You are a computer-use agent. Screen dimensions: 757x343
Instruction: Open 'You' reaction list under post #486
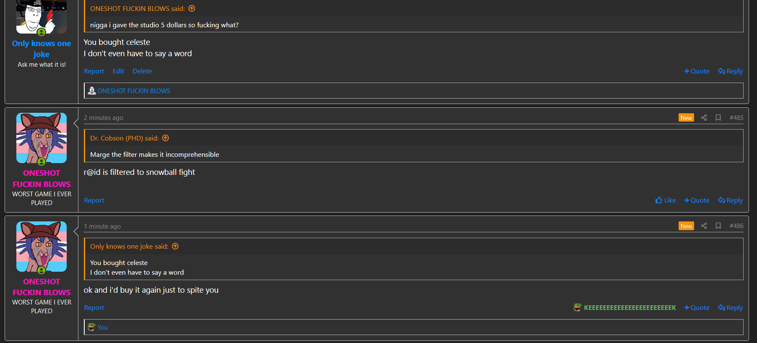point(102,327)
